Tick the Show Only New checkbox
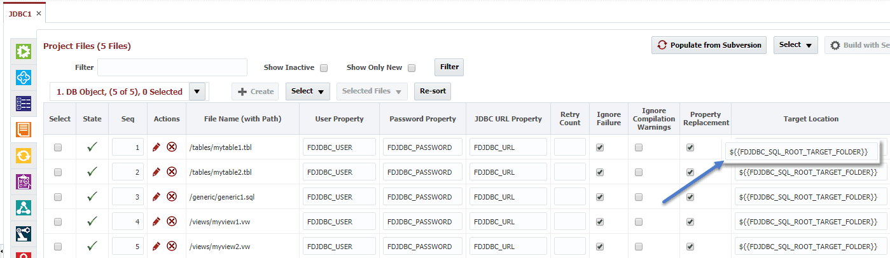The height and width of the screenshot is (258, 890). point(411,68)
